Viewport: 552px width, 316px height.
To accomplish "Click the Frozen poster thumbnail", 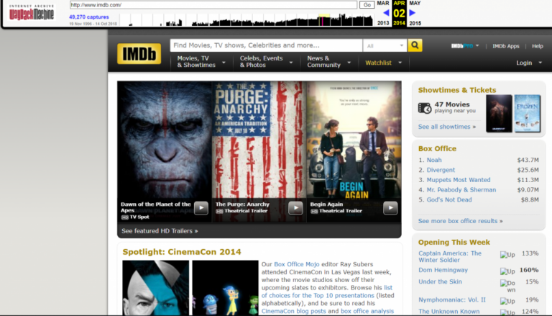I will (x=527, y=113).
